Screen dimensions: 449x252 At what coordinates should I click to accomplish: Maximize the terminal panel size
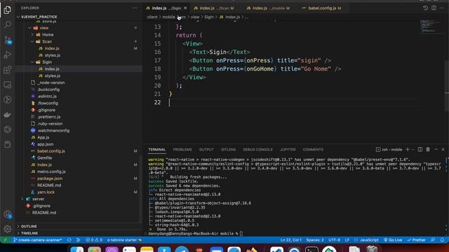[x=436, y=149]
